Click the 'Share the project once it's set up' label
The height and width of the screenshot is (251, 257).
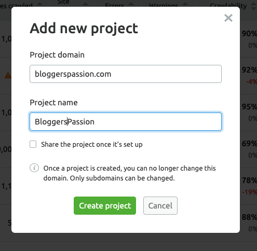pos(92,144)
